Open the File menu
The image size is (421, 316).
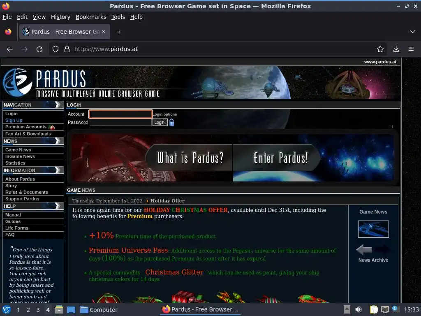[x=7, y=17]
